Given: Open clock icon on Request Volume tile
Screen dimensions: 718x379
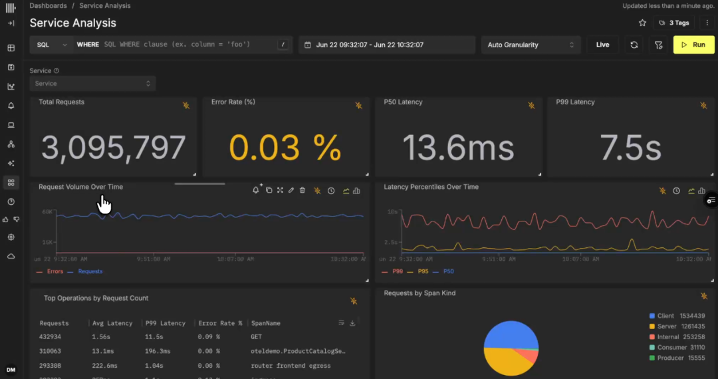Looking at the screenshot, I should [331, 190].
